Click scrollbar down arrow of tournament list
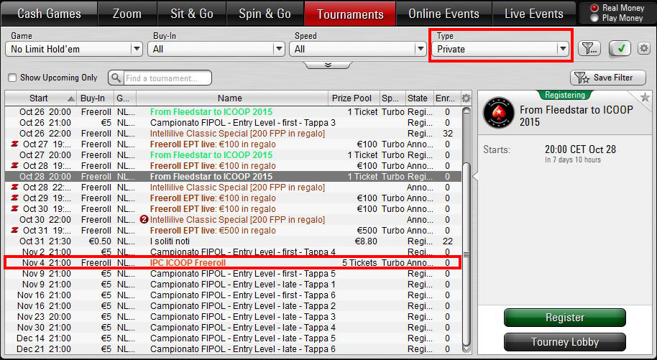This screenshot has width=657, height=360. (467, 348)
